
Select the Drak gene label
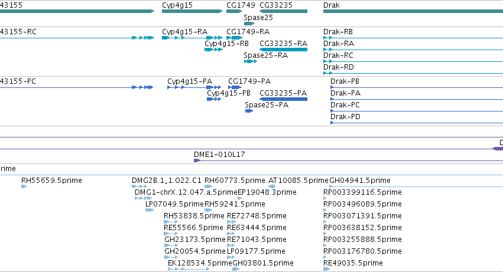(332, 5)
